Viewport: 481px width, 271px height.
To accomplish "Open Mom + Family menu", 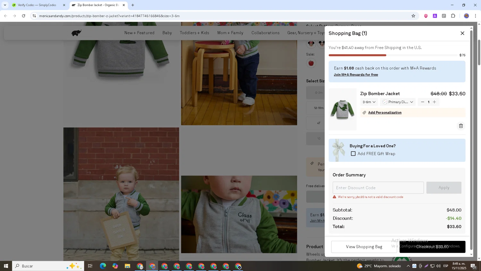I will click(x=230, y=33).
